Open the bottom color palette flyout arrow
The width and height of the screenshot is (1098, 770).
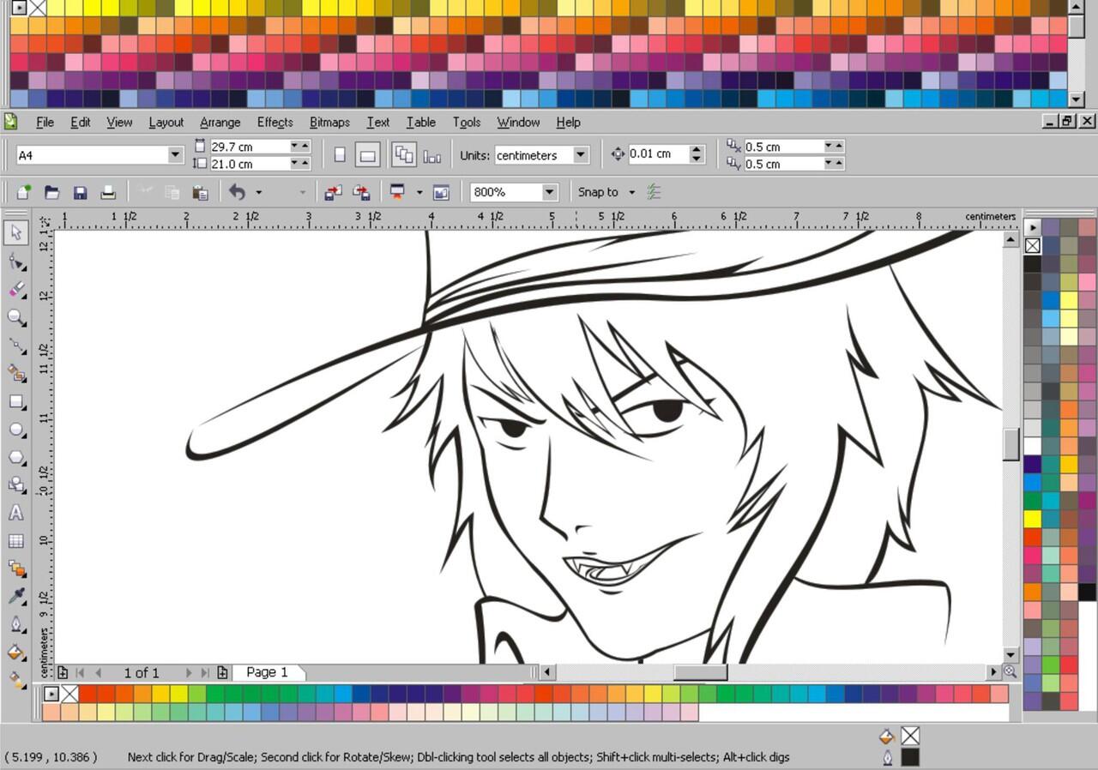51,694
